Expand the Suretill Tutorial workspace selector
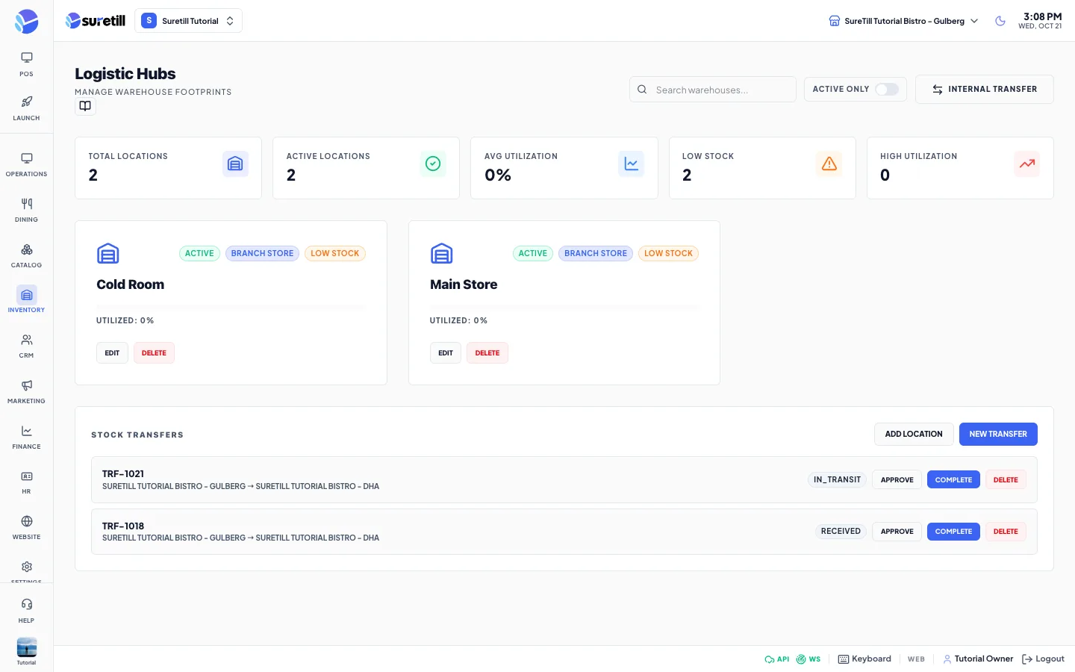The height and width of the screenshot is (672, 1075). click(188, 21)
